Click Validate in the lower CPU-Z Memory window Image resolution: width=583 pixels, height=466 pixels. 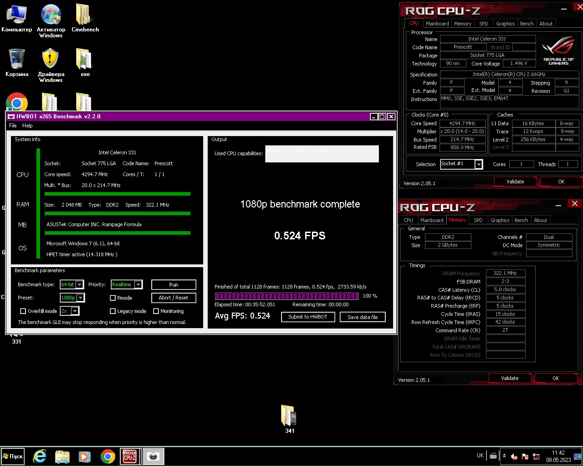pyautogui.click(x=510, y=378)
